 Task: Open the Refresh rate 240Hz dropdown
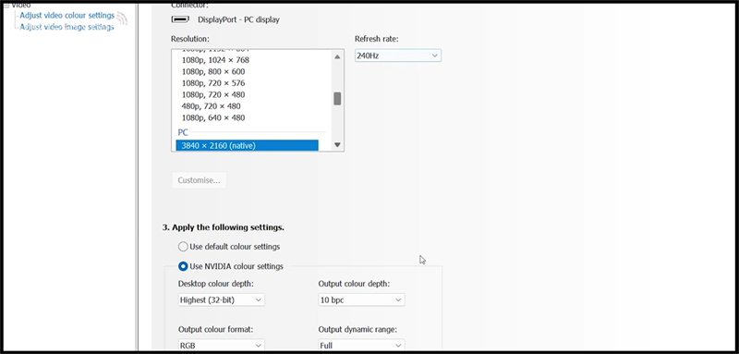tap(398, 55)
